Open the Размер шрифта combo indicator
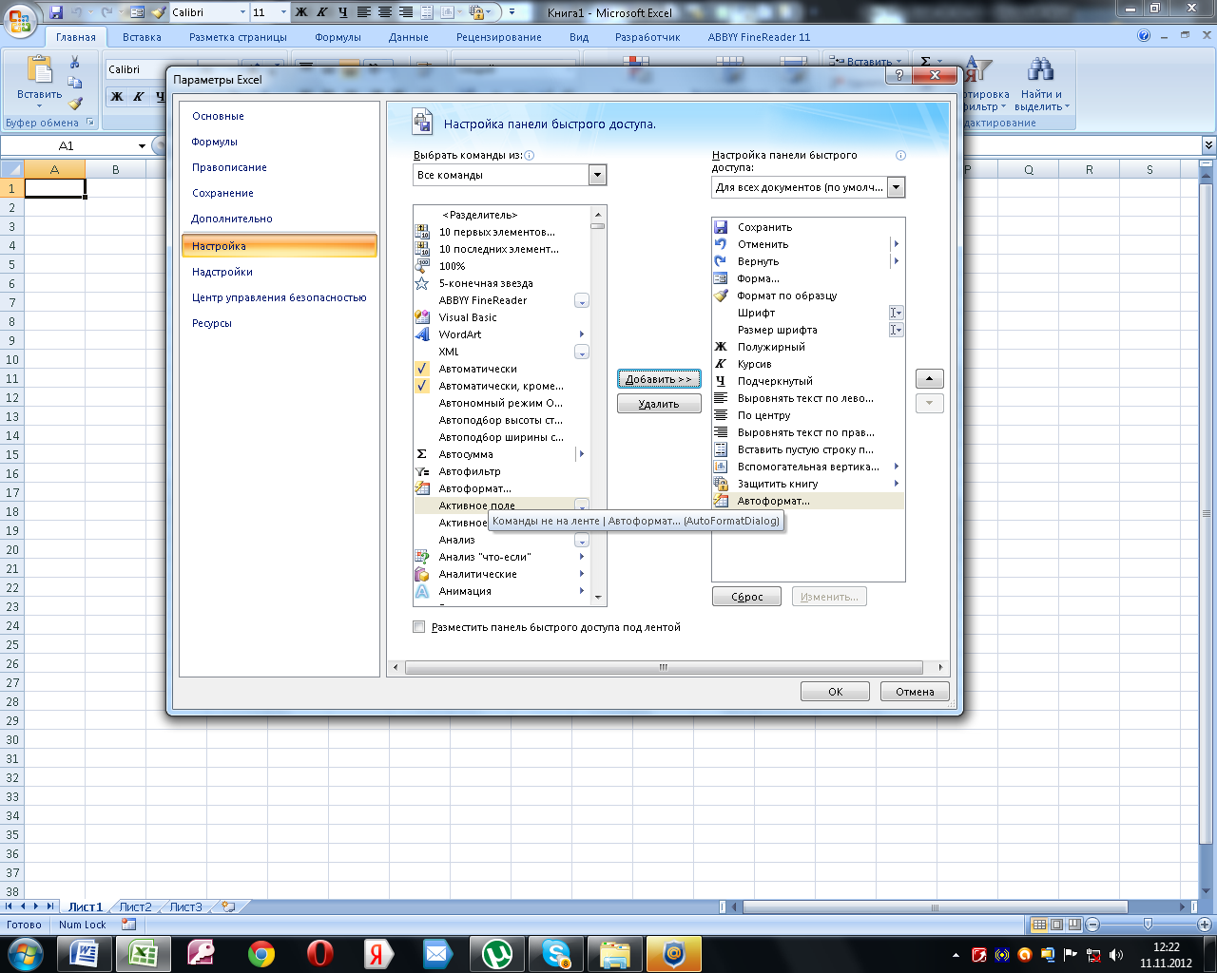 (896, 330)
